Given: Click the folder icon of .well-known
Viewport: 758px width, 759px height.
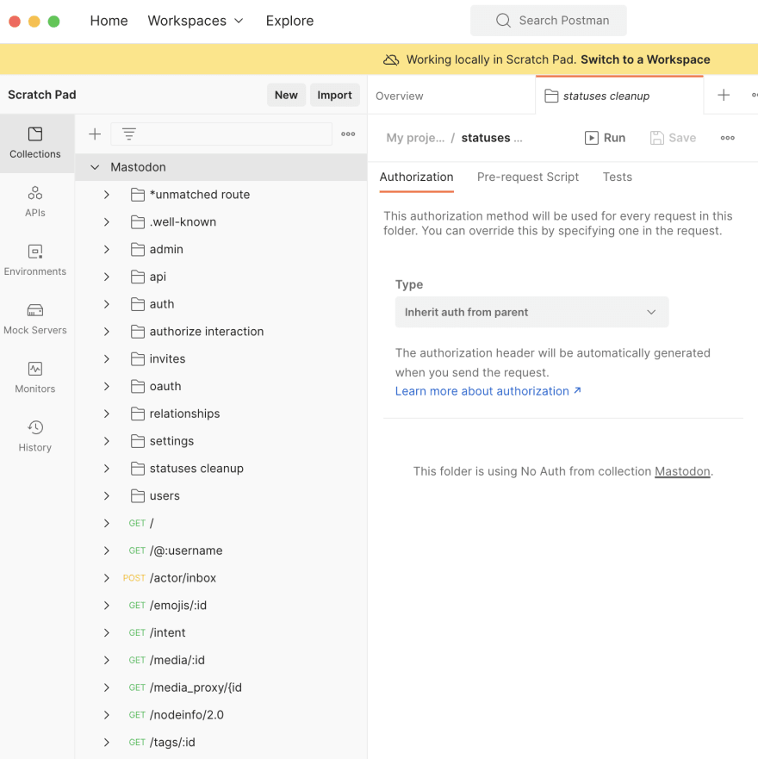Looking at the screenshot, I should 138,221.
